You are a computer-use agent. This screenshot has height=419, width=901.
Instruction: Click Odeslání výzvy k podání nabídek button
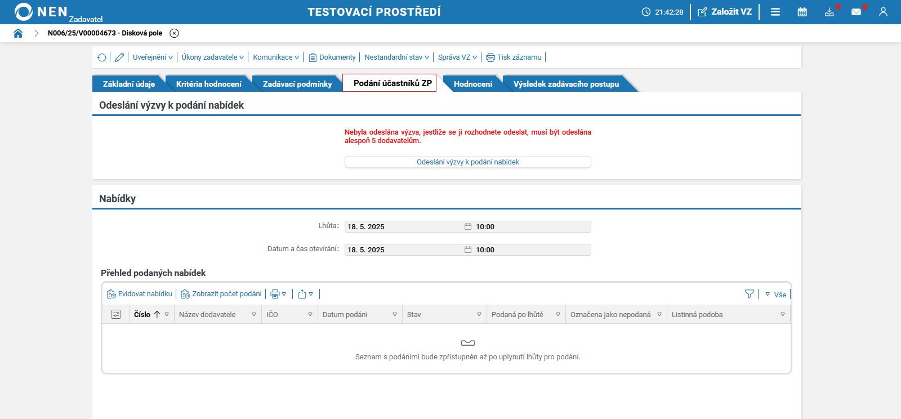tap(468, 162)
